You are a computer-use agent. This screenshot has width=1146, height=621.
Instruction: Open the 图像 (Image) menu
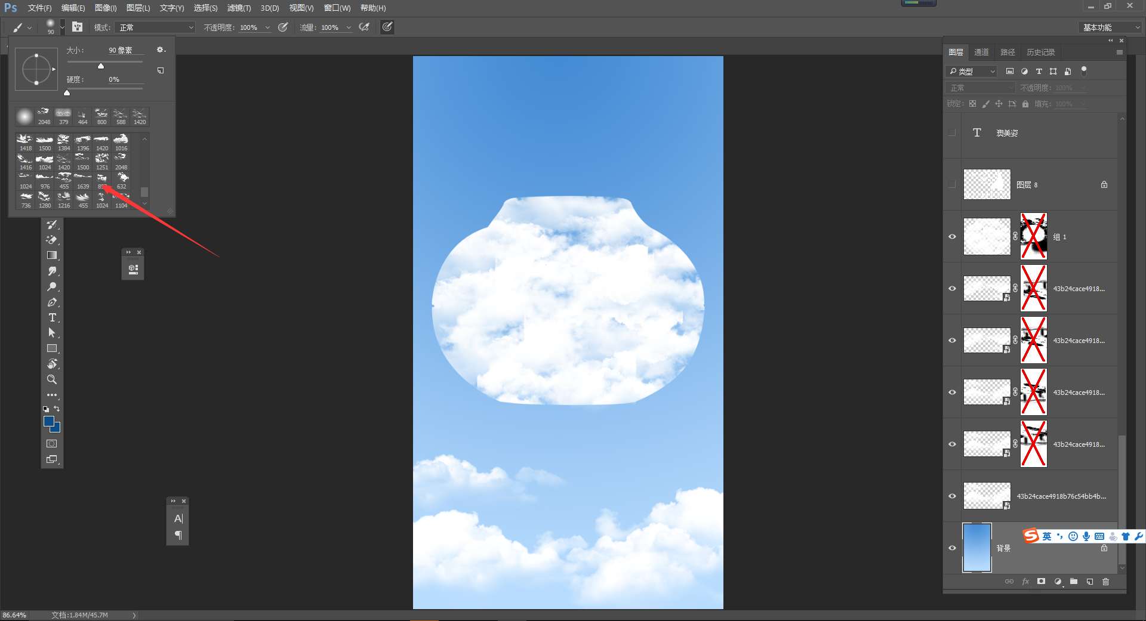coord(106,8)
